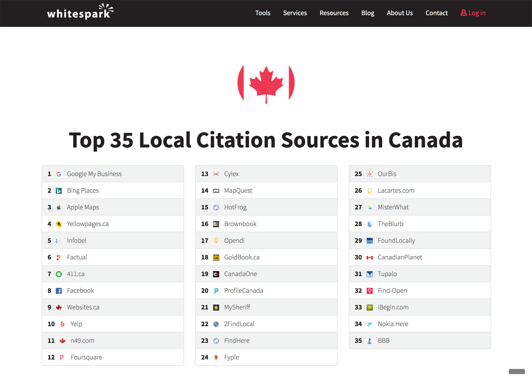Click the TheBlurb icon
This screenshot has height=390, width=532.
370,224
